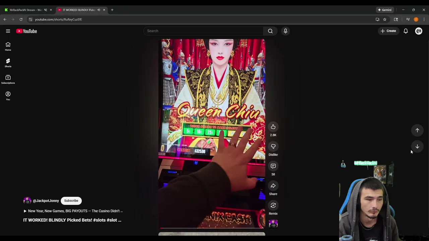Close the IT WORKED YouTube tab
Viewport: 429px width, 241px height.
(x=104, y=10)
